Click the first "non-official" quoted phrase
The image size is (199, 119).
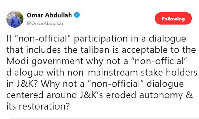pyautogui.click(x=43, y=39)
